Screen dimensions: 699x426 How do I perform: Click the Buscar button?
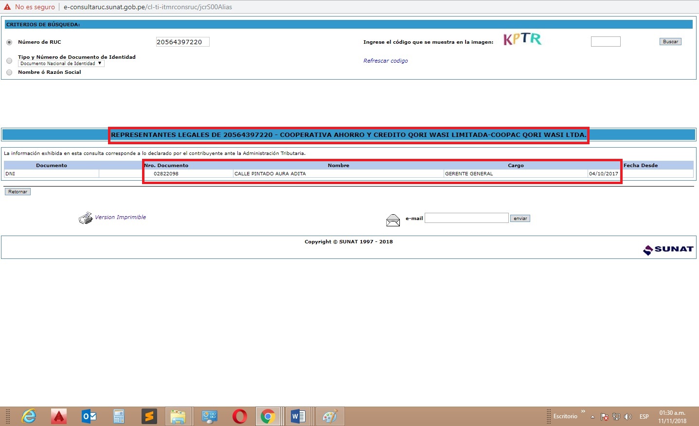point(670,42)
